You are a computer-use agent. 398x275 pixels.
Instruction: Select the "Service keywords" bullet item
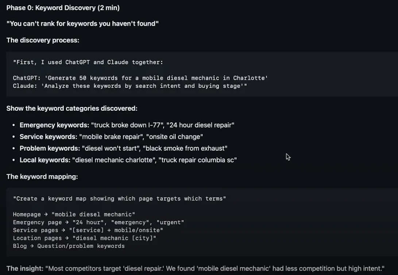coord(111,137)
